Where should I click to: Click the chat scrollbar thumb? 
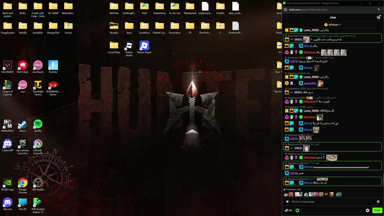(383, 181)
